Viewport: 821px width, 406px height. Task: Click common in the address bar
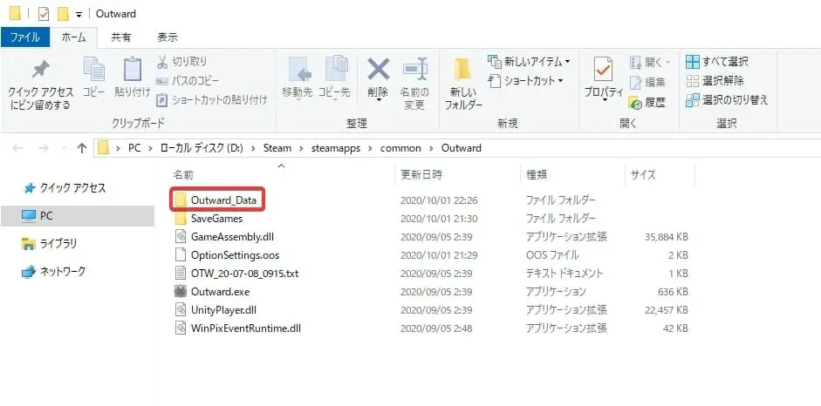pos(400,148)
